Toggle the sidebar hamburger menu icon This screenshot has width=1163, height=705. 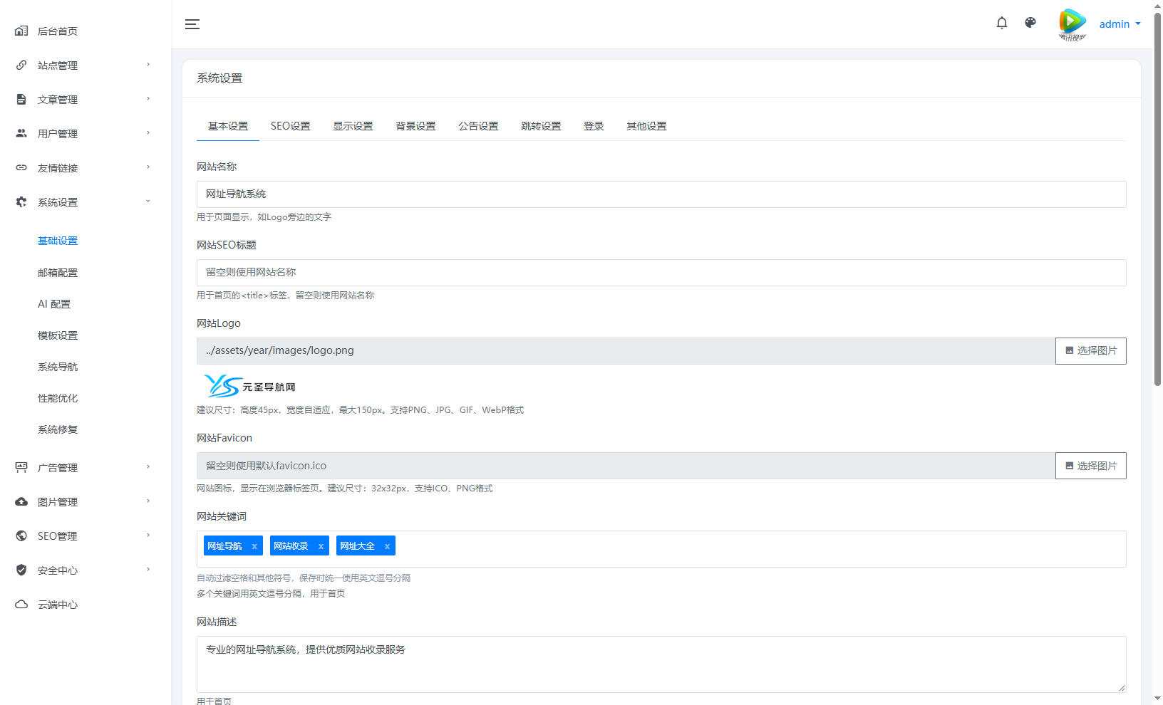[192, 24]
